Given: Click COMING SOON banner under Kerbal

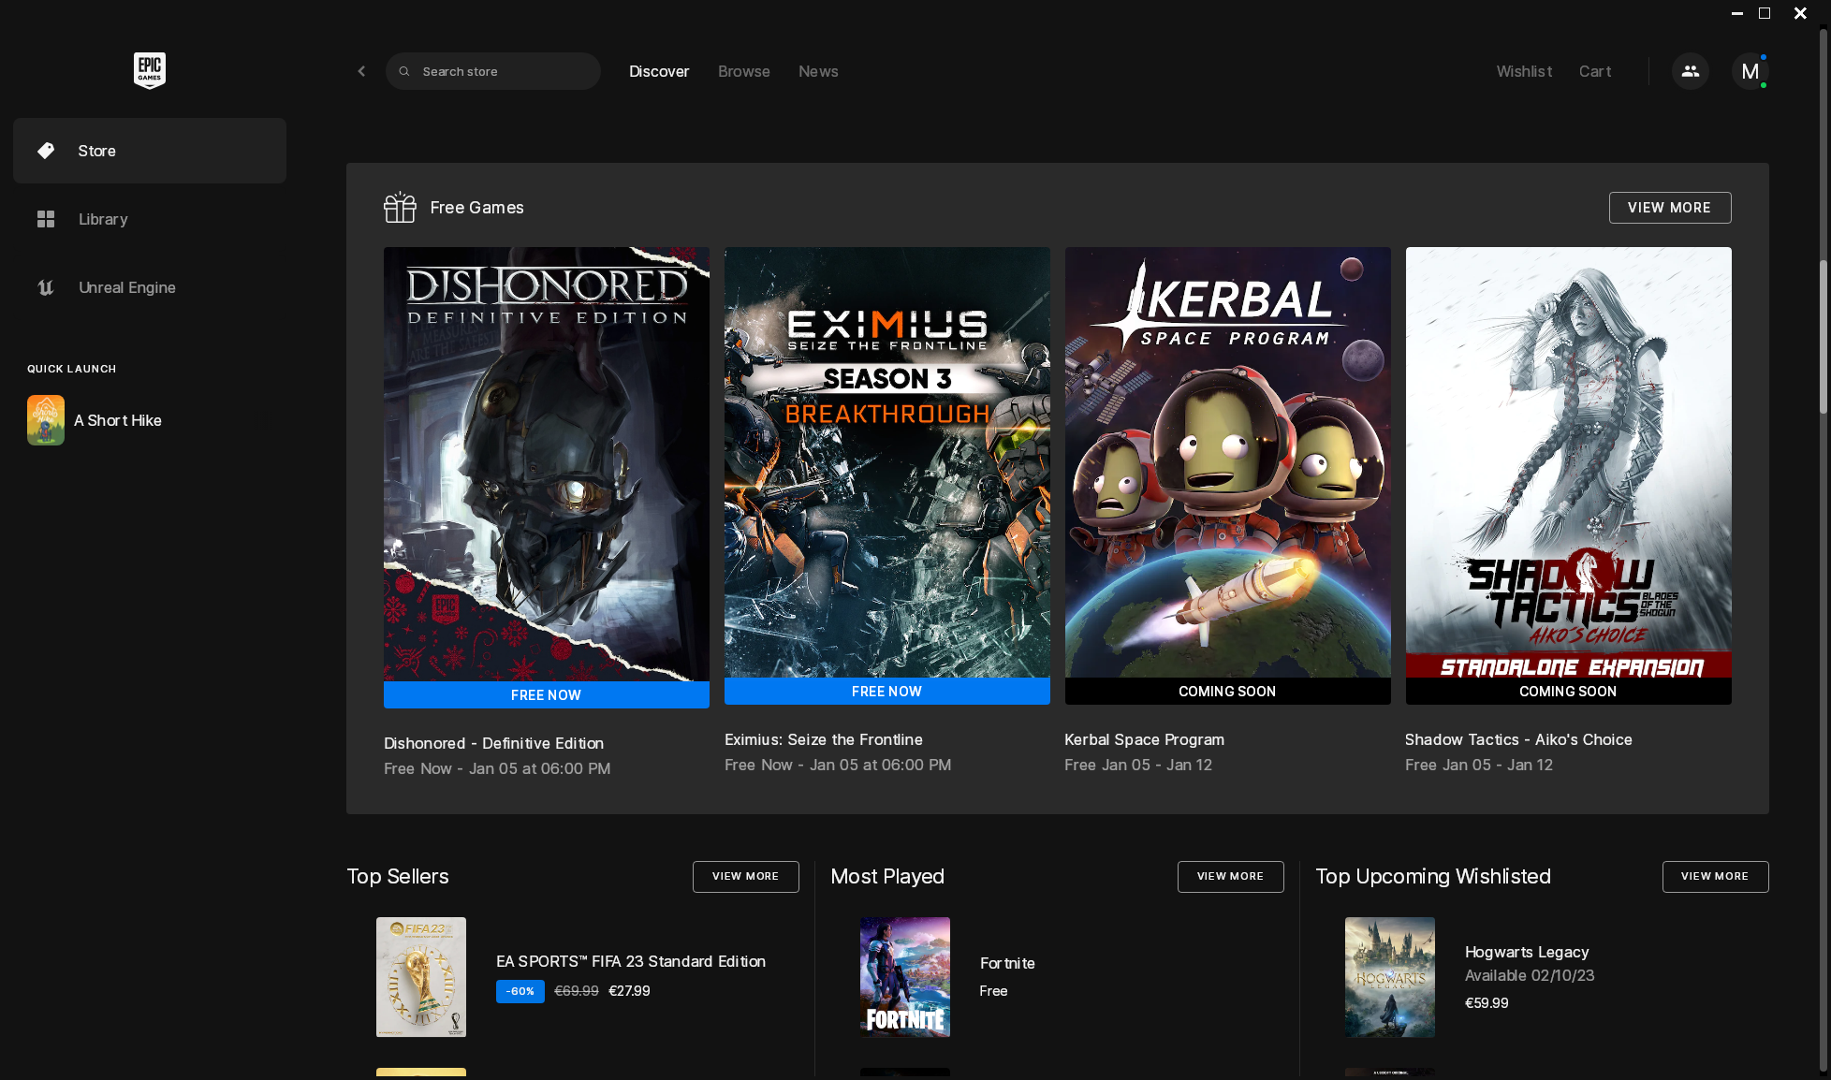Looking at the screenshot, I should click(1228, 692).
